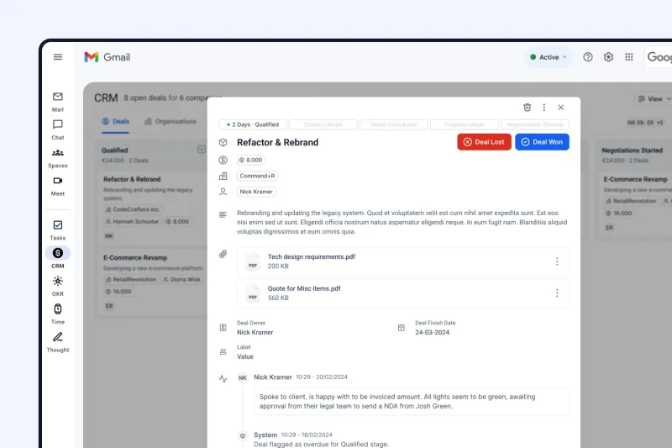Open options for Tech design requirements.pdf

coord(557,261)
